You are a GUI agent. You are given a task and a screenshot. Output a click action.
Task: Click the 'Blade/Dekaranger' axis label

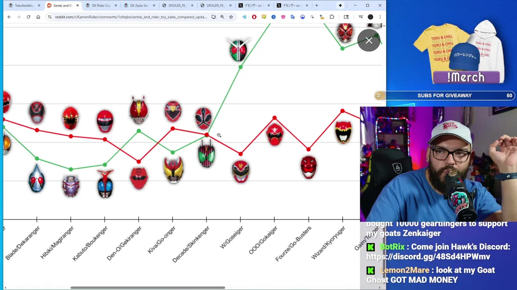(23, 243)
